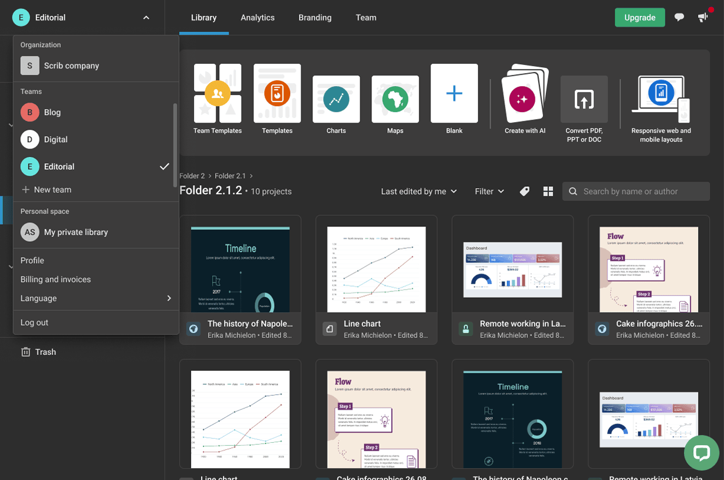The height and width of the screenshot is (480, 724).
Task: Open the Charts tile
Action: (x=336, y=104)
